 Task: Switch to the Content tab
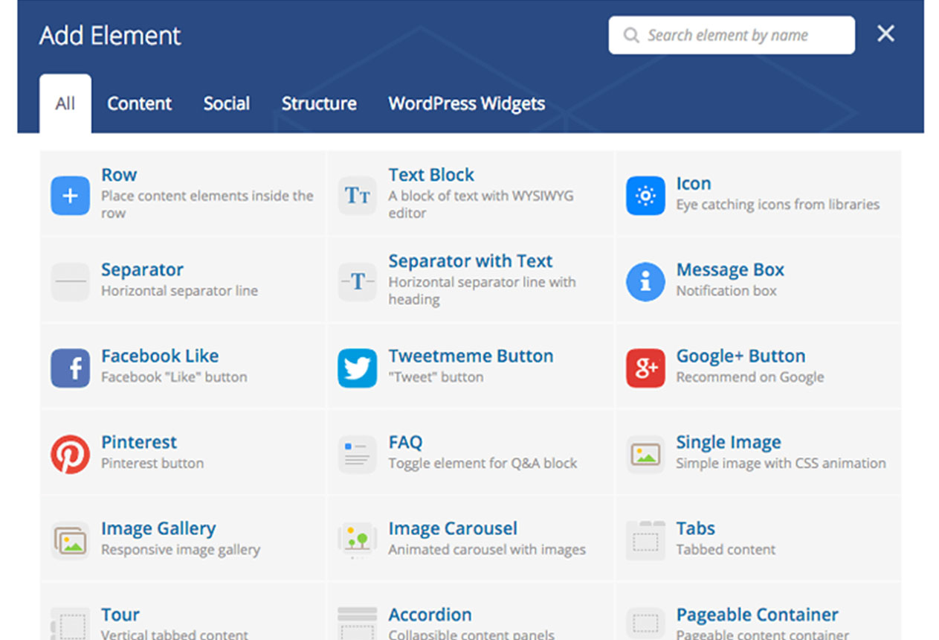pos(139,103)
